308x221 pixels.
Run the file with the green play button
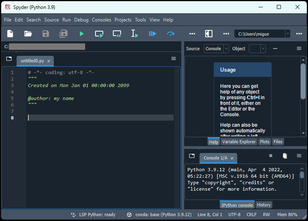point(81,34)
